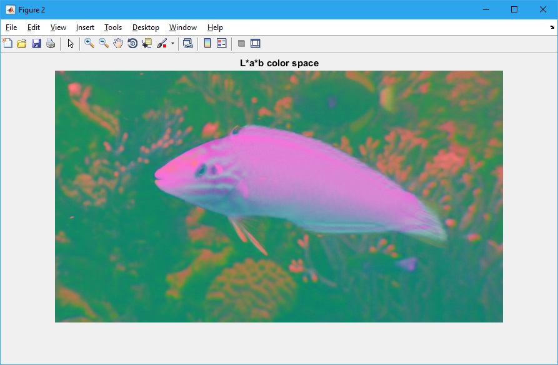The width and height of the screenshot is (558, 365).
Task: Toggle the Edit Plot arrow tool
Action: pos(71,43)
